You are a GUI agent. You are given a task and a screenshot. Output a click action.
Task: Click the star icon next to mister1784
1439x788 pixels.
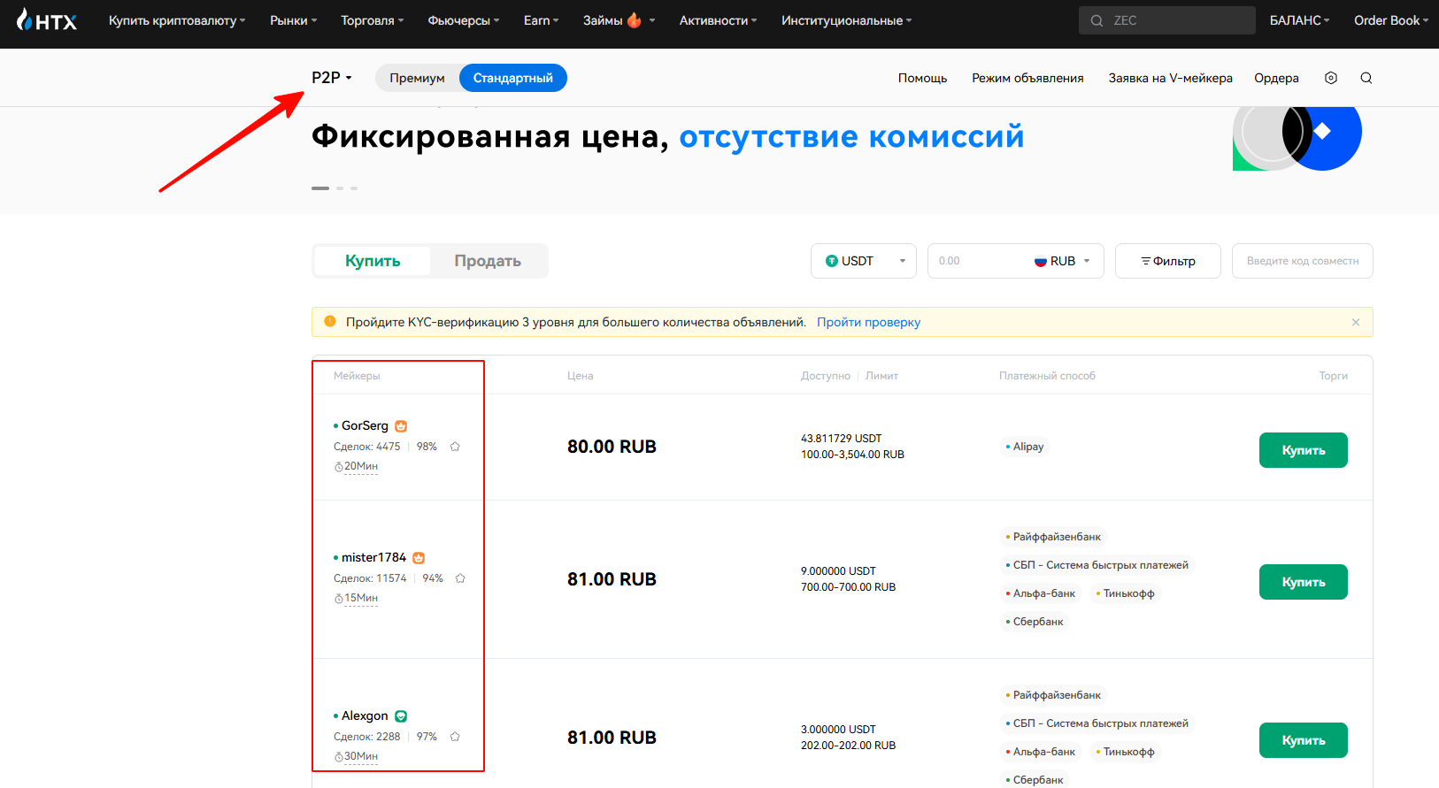point(460,578)
